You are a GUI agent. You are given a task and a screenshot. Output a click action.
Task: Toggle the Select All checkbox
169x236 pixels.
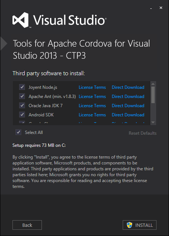click(x=18, y=132)
